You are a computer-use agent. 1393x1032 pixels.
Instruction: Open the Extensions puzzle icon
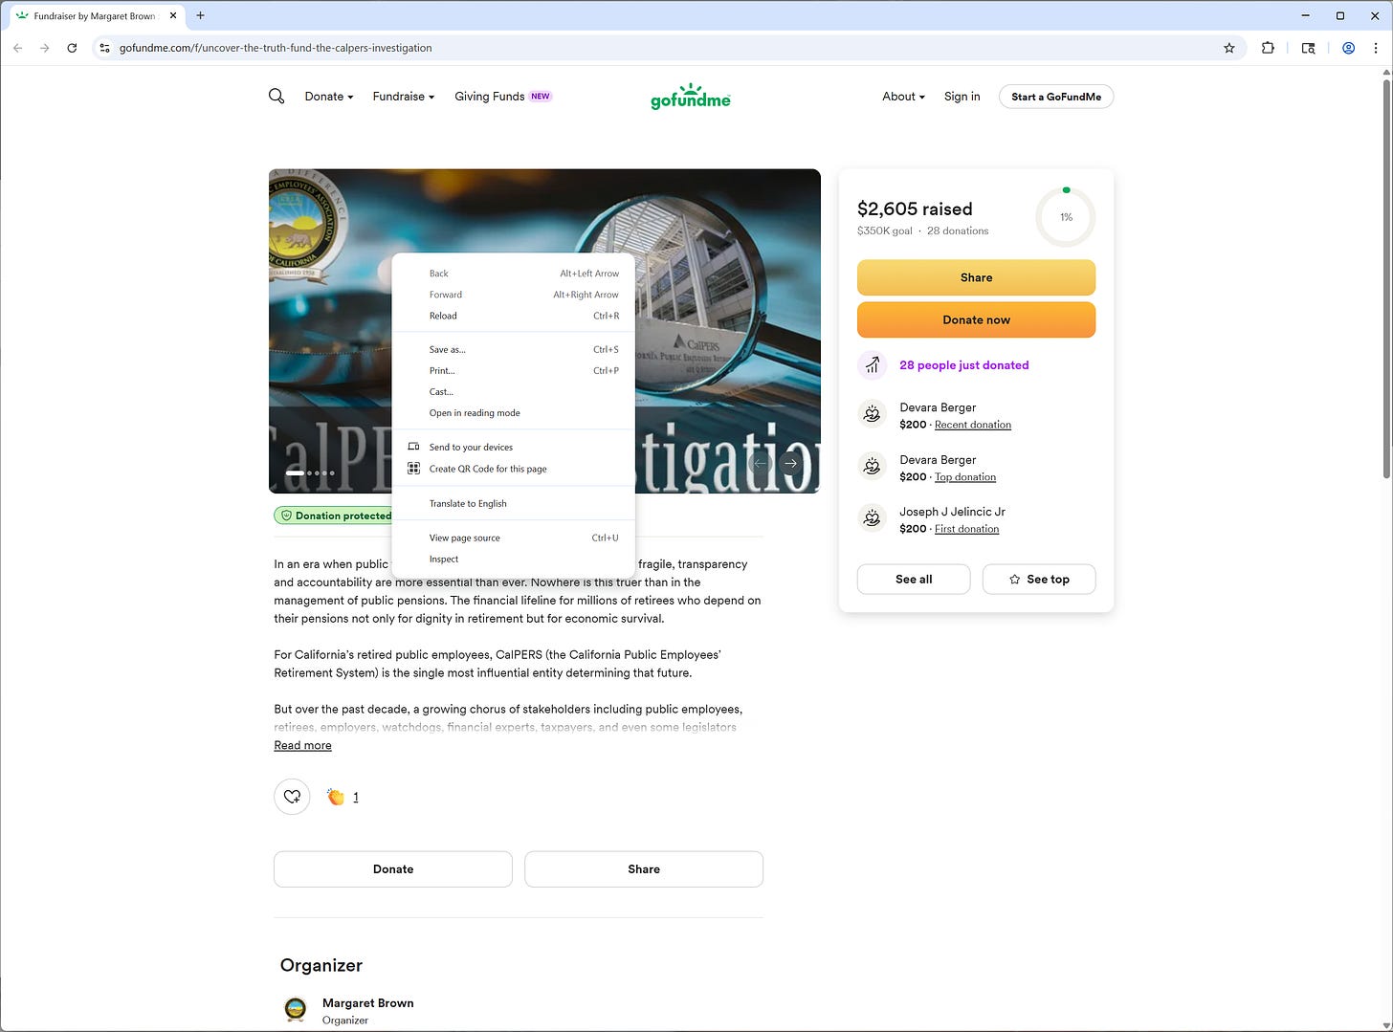click(x=1268, y=48)
